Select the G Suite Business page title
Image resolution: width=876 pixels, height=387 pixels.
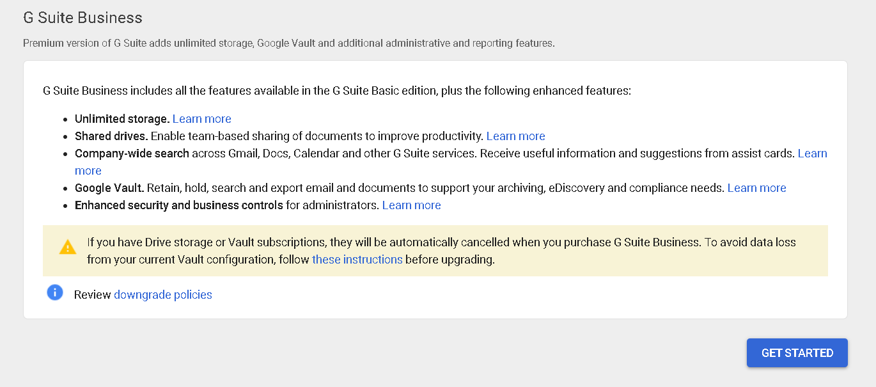[x=82, y=17]
